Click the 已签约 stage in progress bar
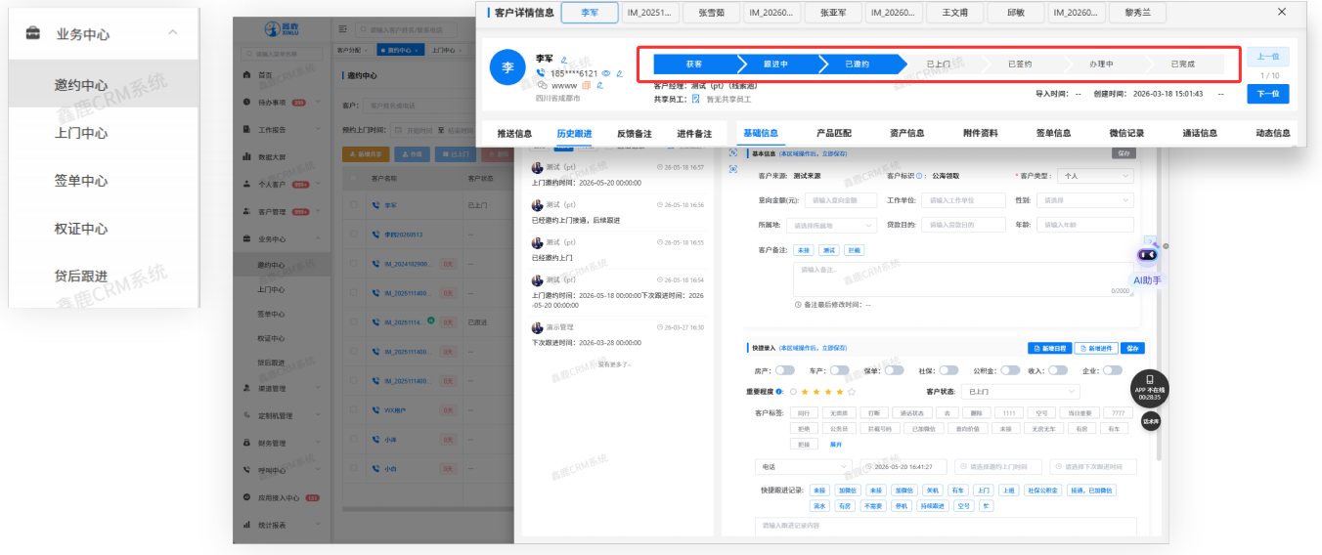1322x555 pixels. (1020, 64)
